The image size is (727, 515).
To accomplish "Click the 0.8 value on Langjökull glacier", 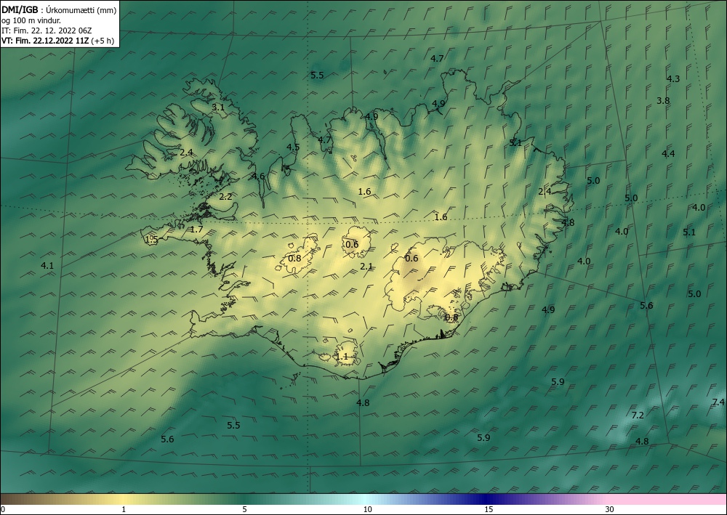I will pos(295,259).
